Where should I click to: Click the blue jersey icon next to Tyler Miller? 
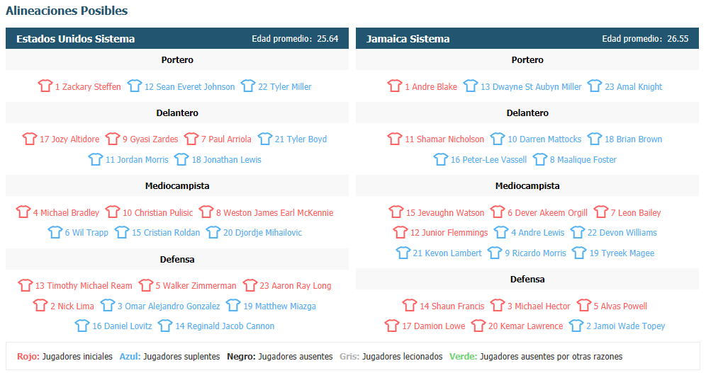coord(248,86)
